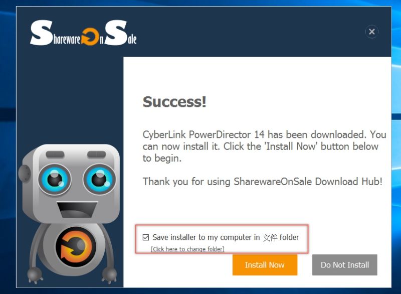
Task: Click the orange circular arrow in the logo
Action: point(90,37)
